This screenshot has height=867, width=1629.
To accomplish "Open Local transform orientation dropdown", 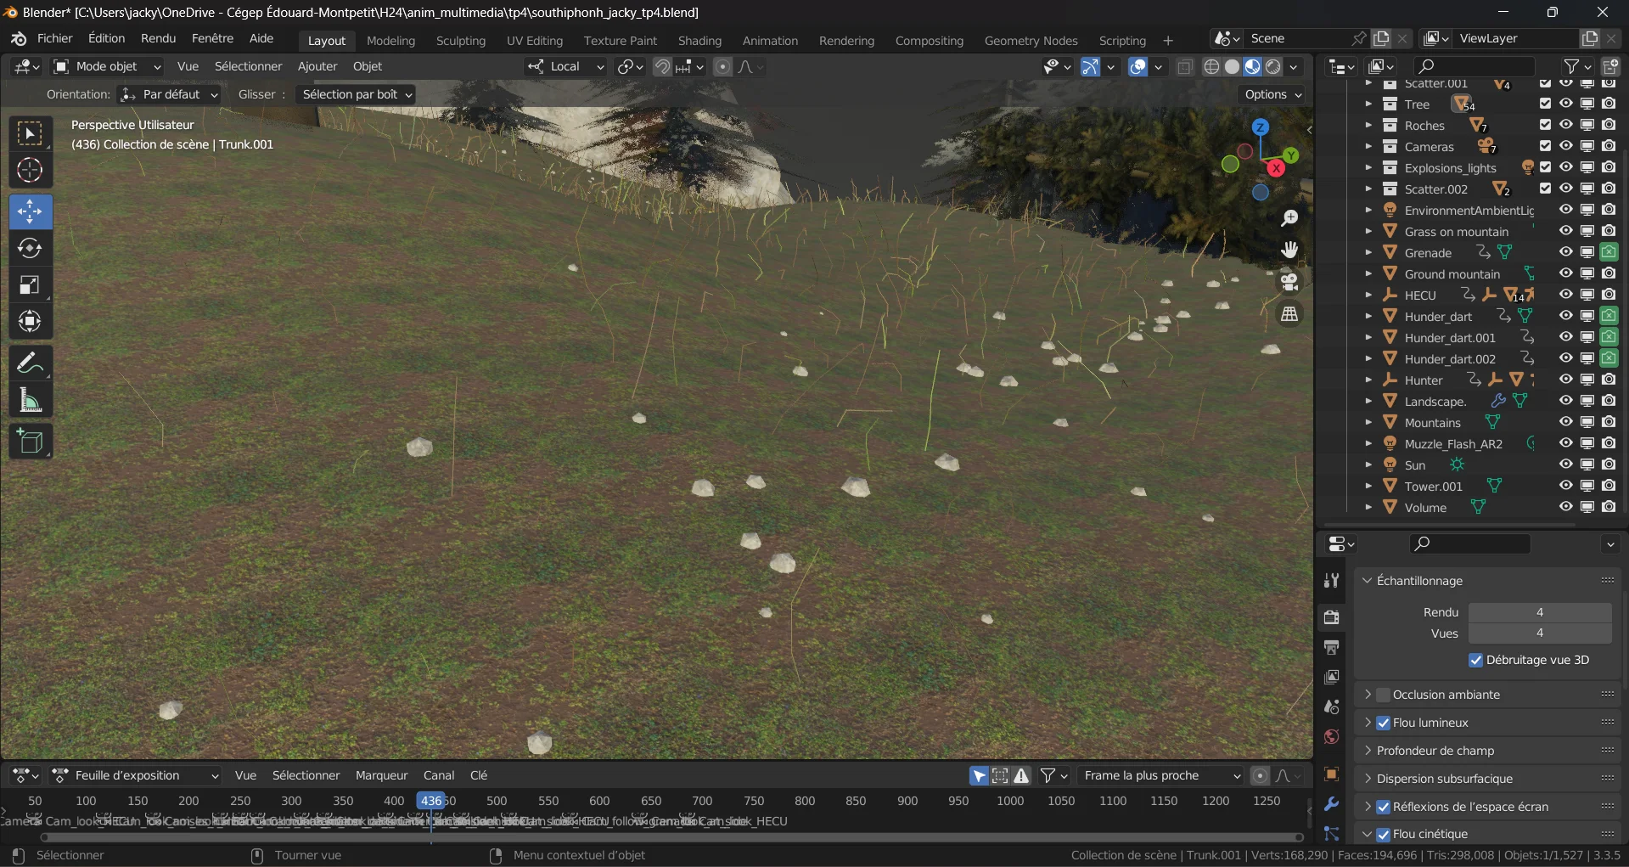I will coord(565,66).
